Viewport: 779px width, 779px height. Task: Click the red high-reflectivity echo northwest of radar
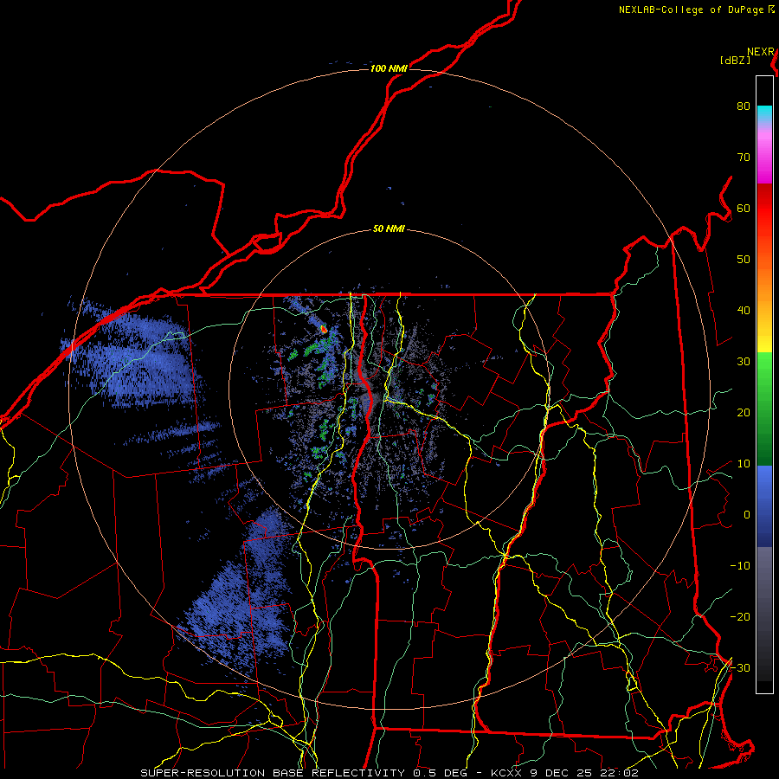click(x=324, y=329)
